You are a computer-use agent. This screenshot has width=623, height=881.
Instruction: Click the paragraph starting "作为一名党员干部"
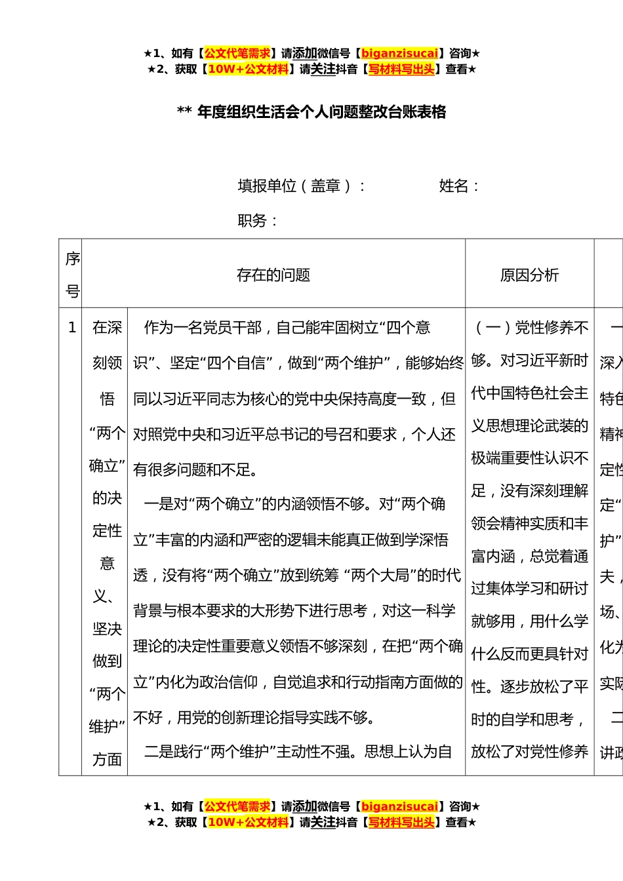pyautogui.click(x=295, y=399)
